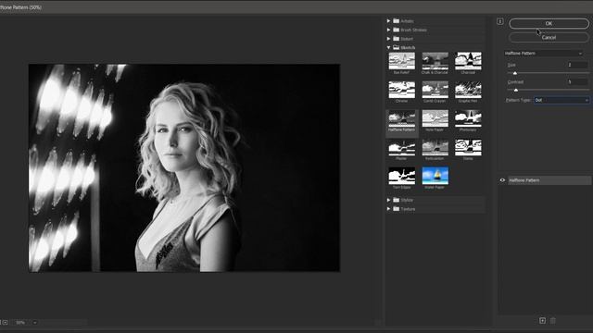Click the Contrast value field

pos(577,82)
